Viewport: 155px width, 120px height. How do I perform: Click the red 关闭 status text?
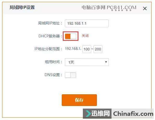point(85,36)
